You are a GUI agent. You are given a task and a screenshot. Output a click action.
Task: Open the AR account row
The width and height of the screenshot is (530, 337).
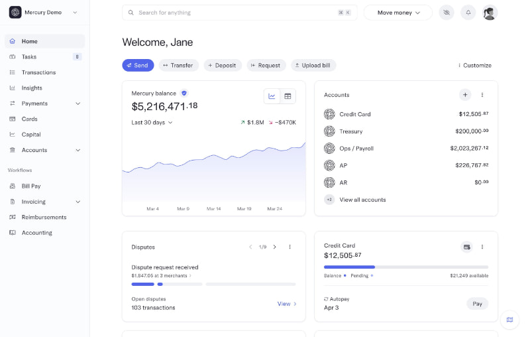point(406,182)
